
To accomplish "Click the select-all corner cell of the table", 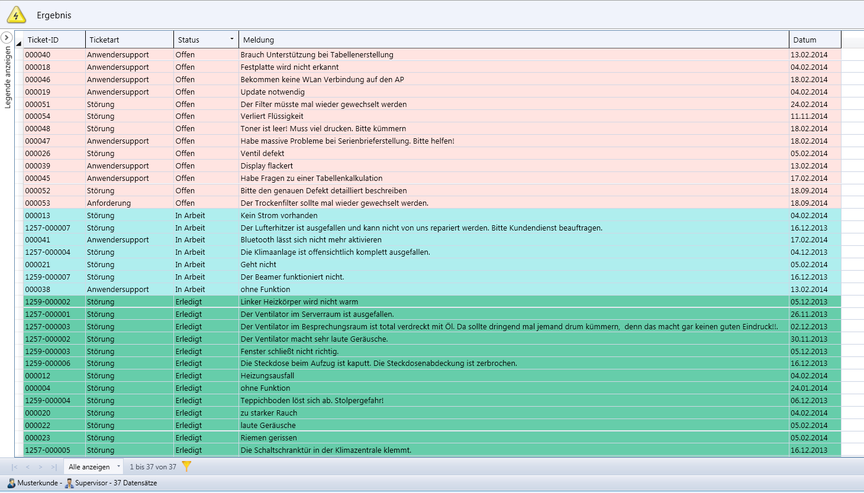I will (x=19, y=40).
